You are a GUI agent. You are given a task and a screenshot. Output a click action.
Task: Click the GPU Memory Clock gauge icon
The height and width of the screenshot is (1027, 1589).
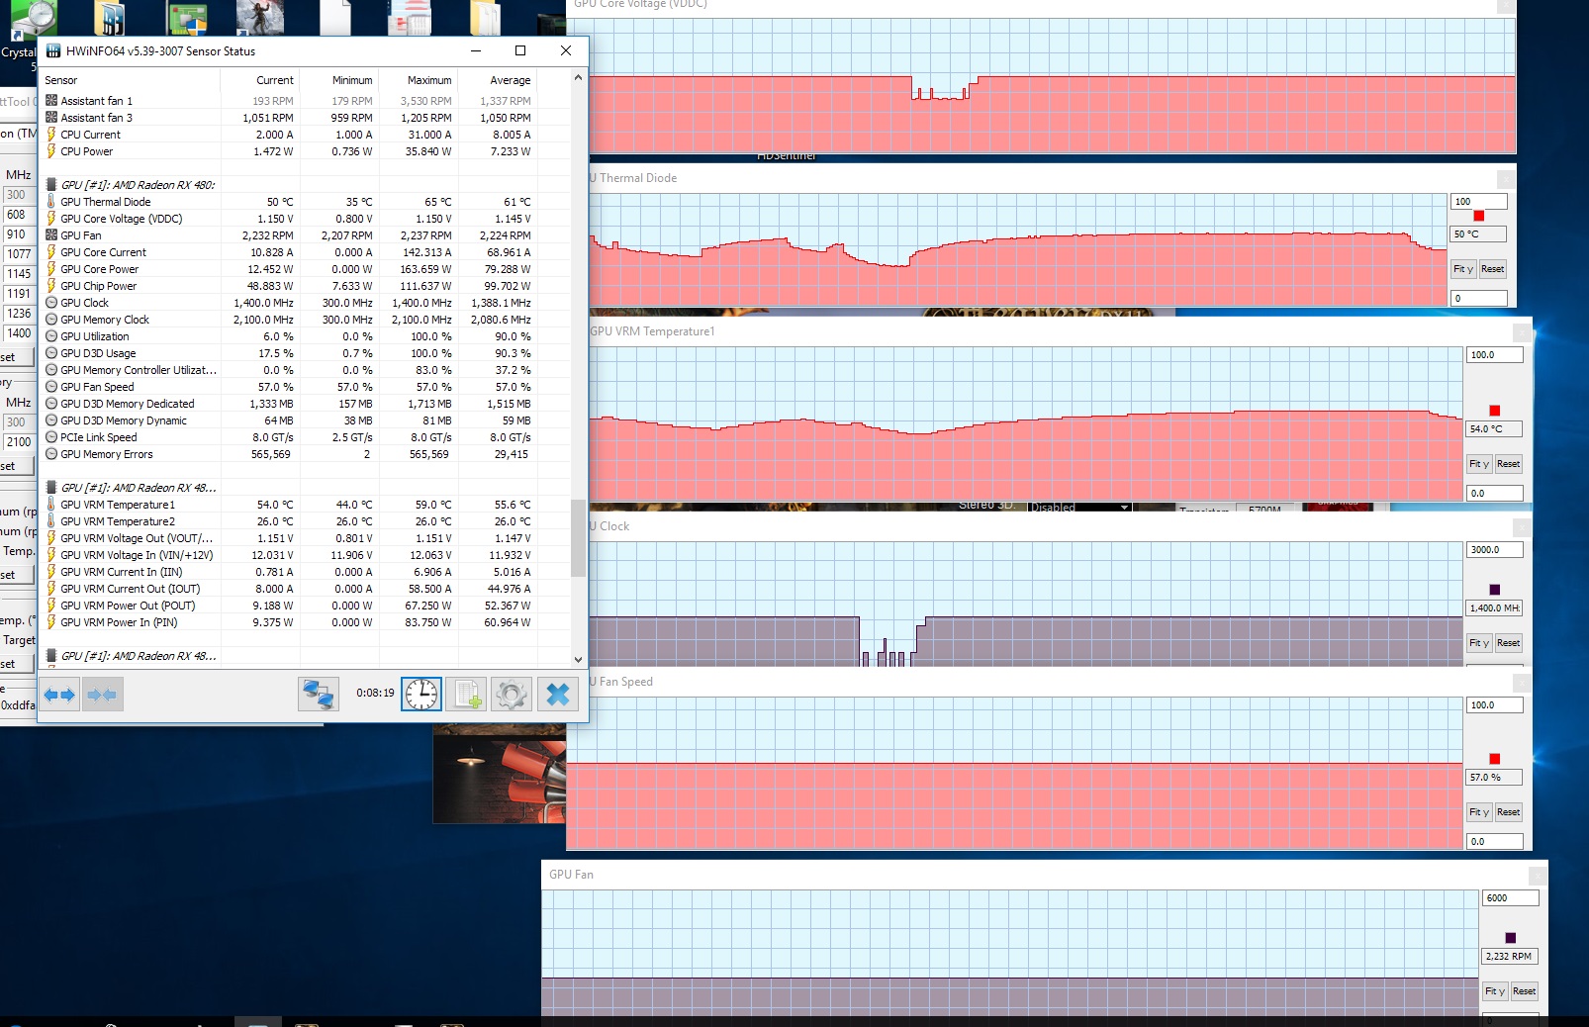(51, 320)
